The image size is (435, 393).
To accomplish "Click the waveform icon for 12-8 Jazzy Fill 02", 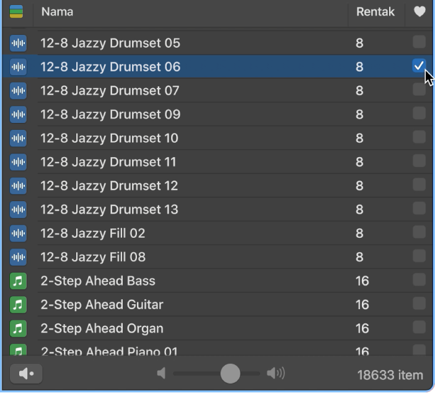I will [x=19, y=233].
